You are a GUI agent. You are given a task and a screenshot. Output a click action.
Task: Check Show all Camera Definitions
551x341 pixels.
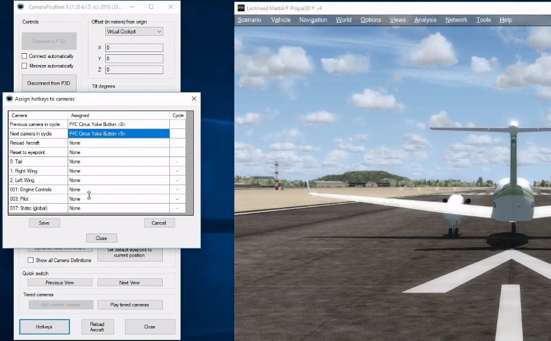31,260
